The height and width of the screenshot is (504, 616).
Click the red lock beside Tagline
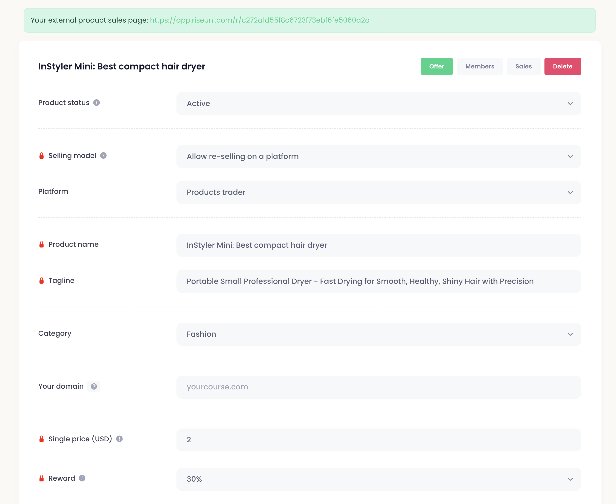coord(42,280)
